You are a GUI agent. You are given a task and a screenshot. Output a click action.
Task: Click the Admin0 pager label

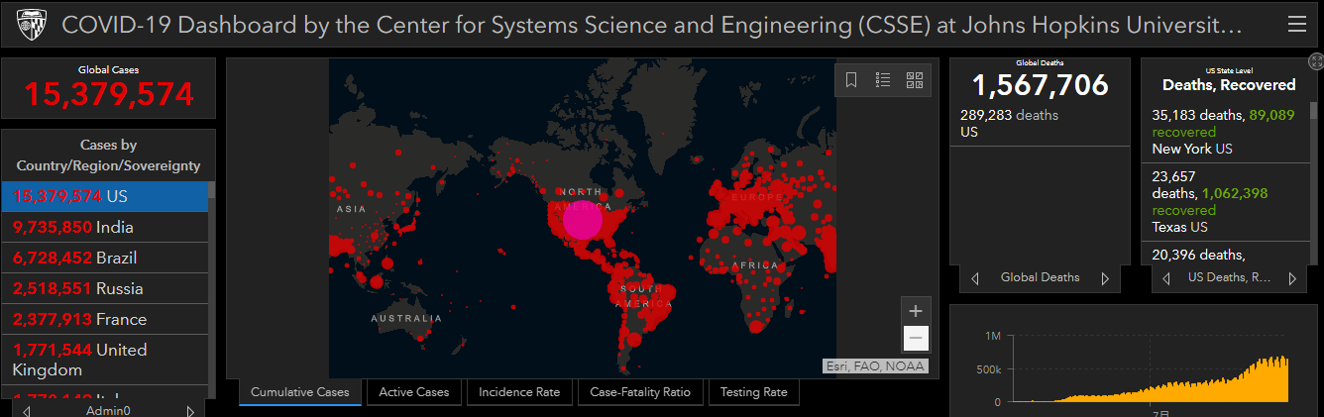click(x=108, y=410)
